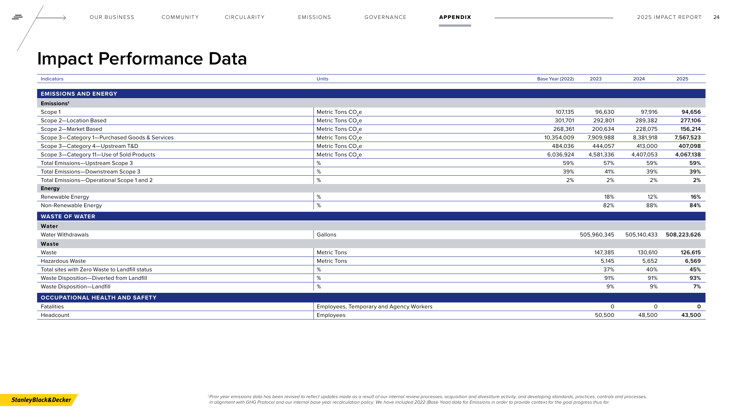This screenshot has height=417, width=742.
Task: Click the Renewable Energy row label
Action: [65, 197]
